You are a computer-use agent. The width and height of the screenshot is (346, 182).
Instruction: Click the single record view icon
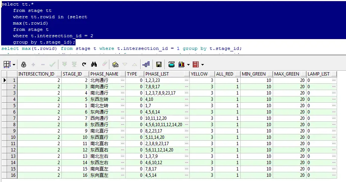(115, 64)
